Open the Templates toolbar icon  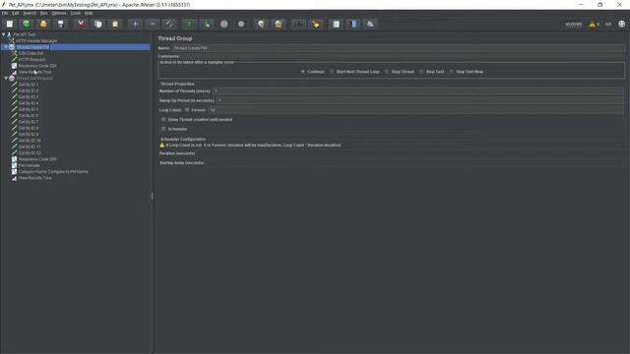coord(27,24)
